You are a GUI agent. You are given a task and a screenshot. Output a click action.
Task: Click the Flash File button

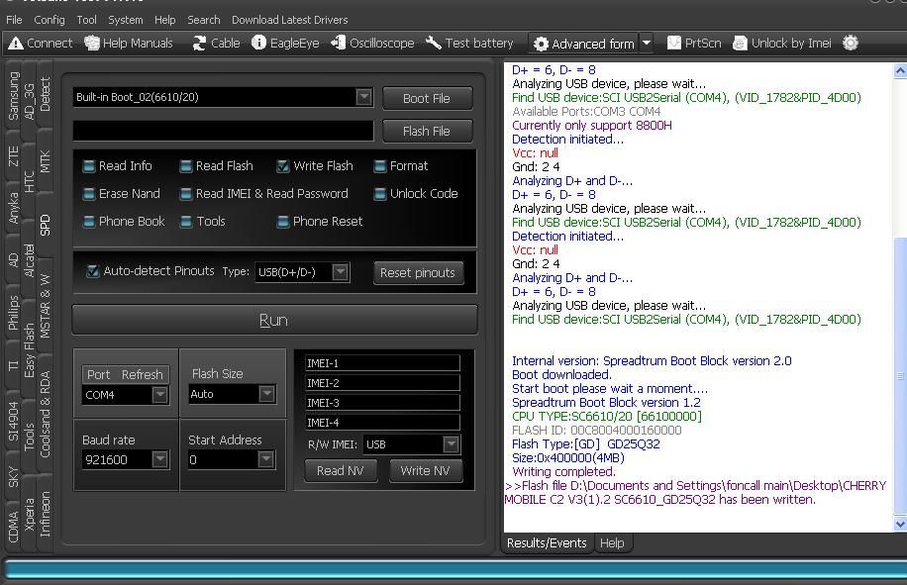coord(426,131)
